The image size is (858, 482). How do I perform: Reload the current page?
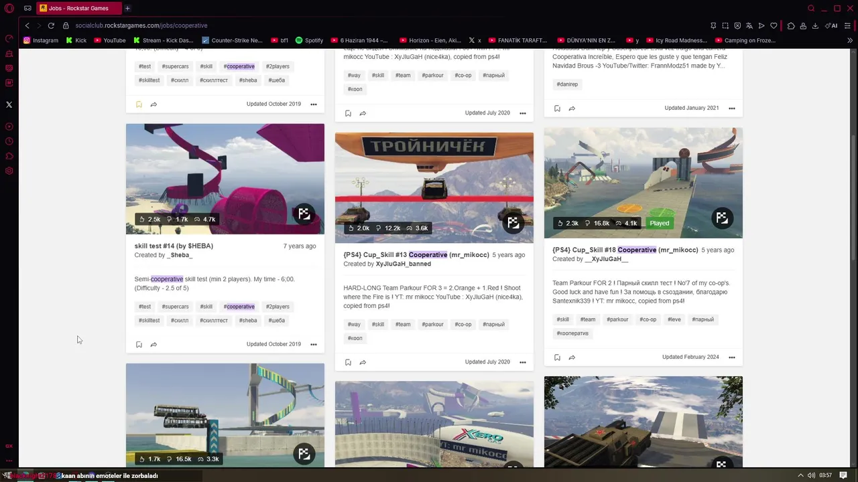pos(51,25)
